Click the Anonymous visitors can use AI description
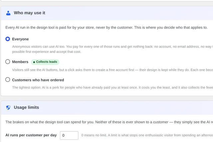The width and height of the screenshot is (213, 142). click(112, 49)
